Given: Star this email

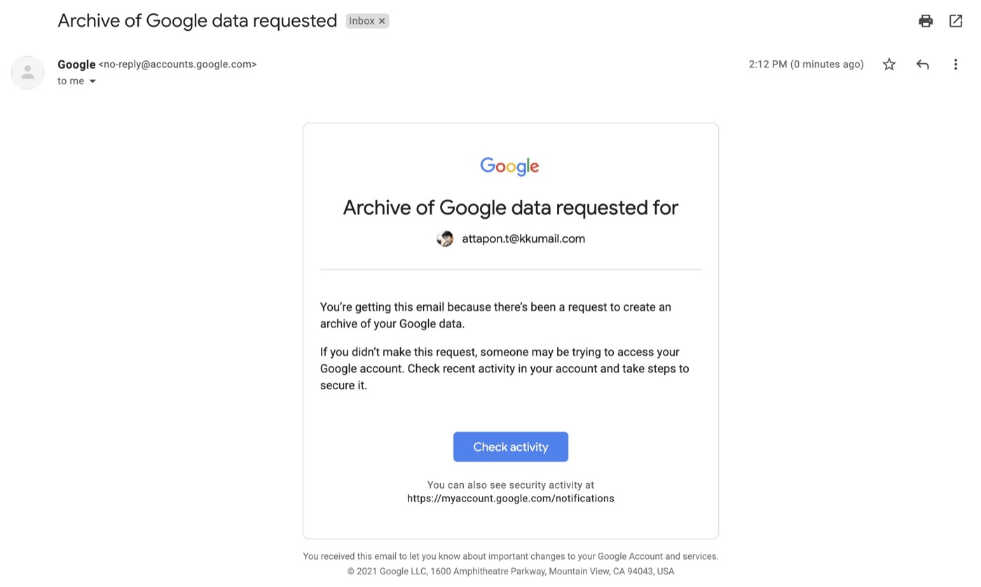Looking at the screenshot, I should [x=889, y=65].
